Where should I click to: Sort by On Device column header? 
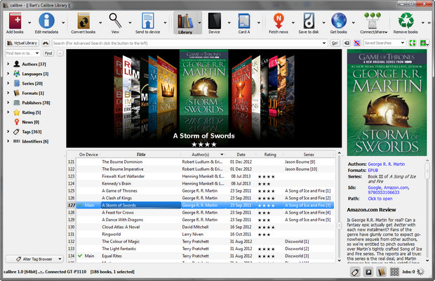pos(88,155)
